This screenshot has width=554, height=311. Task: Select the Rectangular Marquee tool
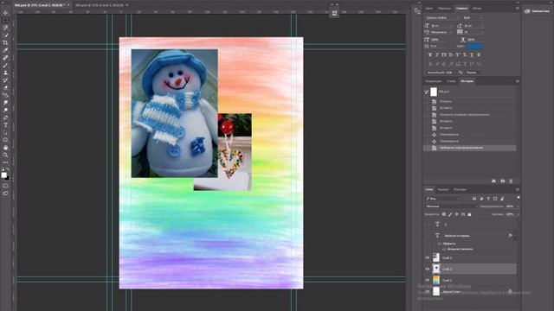point(5,20)
